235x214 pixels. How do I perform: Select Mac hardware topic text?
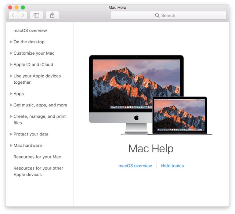point(28,145)
